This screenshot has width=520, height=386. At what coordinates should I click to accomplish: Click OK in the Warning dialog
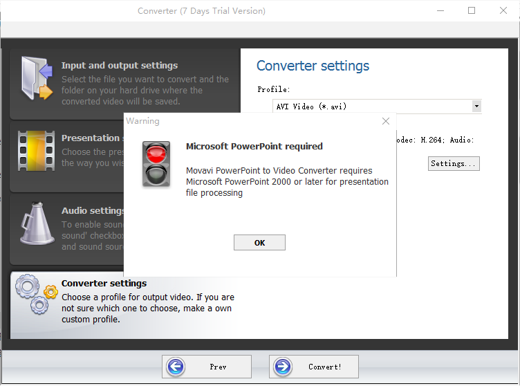click(259, 243)
